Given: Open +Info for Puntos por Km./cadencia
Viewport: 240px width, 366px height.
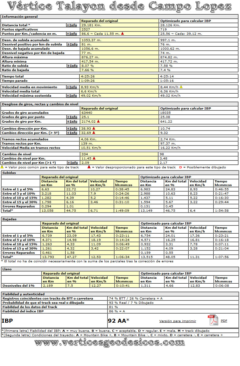Looking at the screenshot, I should (72, 34).
